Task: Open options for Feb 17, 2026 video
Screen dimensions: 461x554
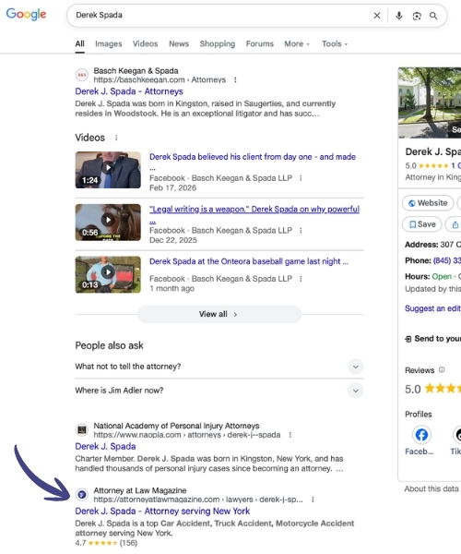Action: (x=301, y=178)
